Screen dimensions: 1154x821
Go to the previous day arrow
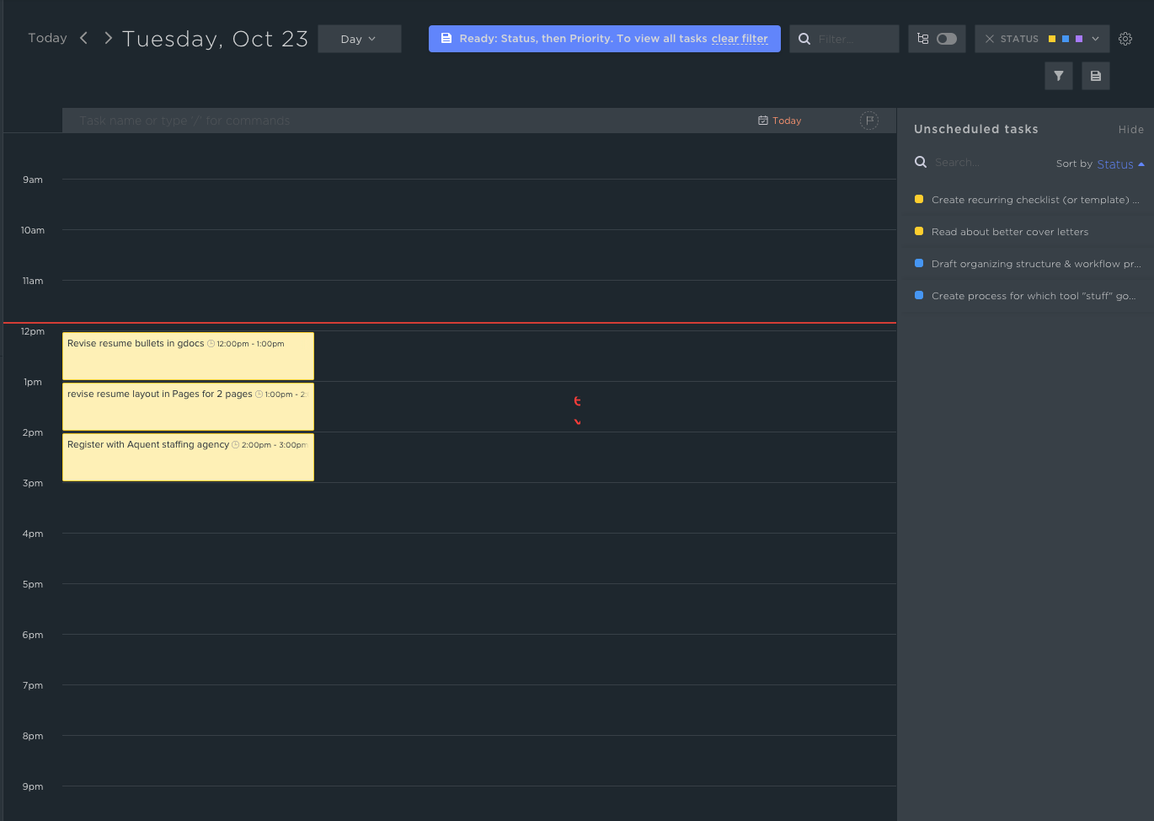click(x=83, y=38)
